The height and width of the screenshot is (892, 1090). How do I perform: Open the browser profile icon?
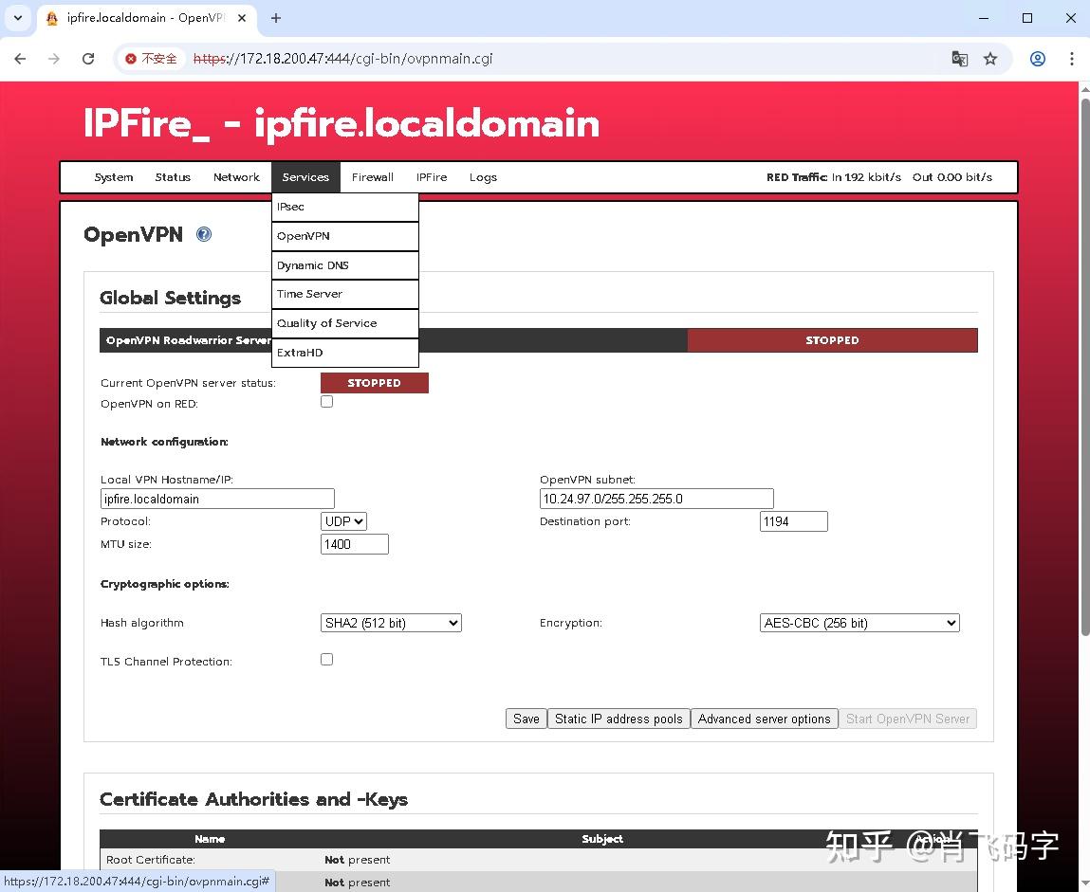[x=1037, y=59]
